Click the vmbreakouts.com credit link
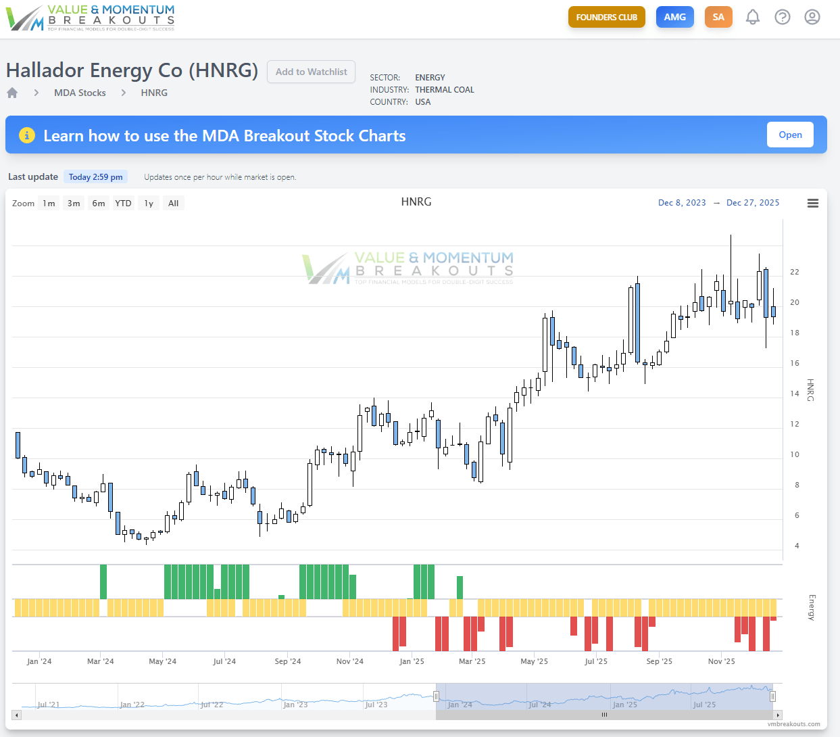 point(793,724)
